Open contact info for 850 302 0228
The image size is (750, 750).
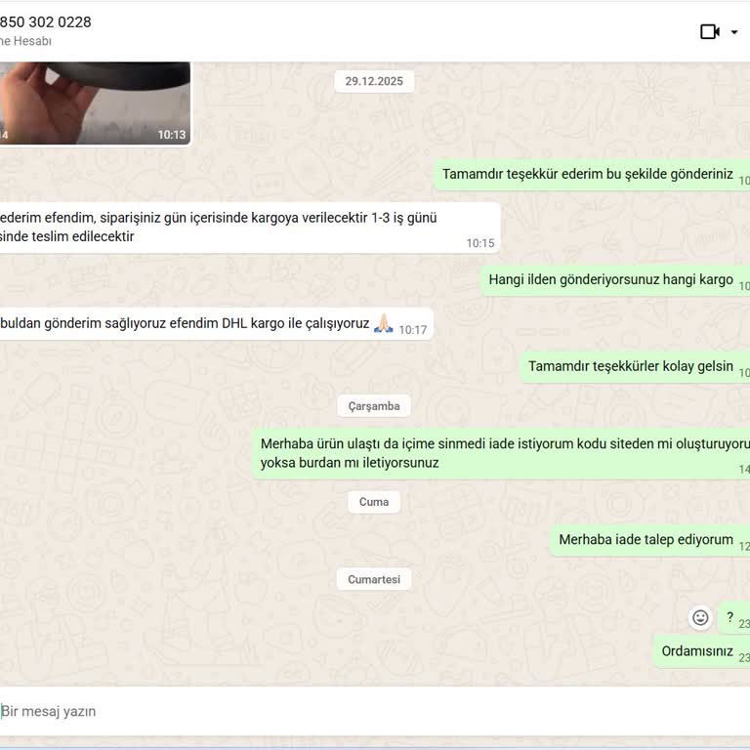point(46,22)
